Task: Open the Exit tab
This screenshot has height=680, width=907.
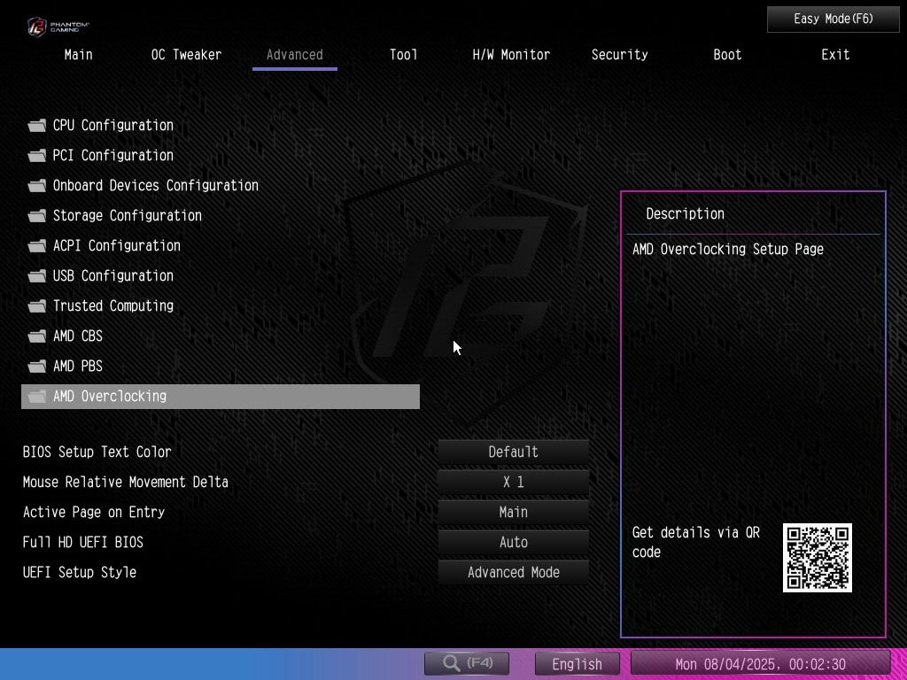Action: pos(835,55)
